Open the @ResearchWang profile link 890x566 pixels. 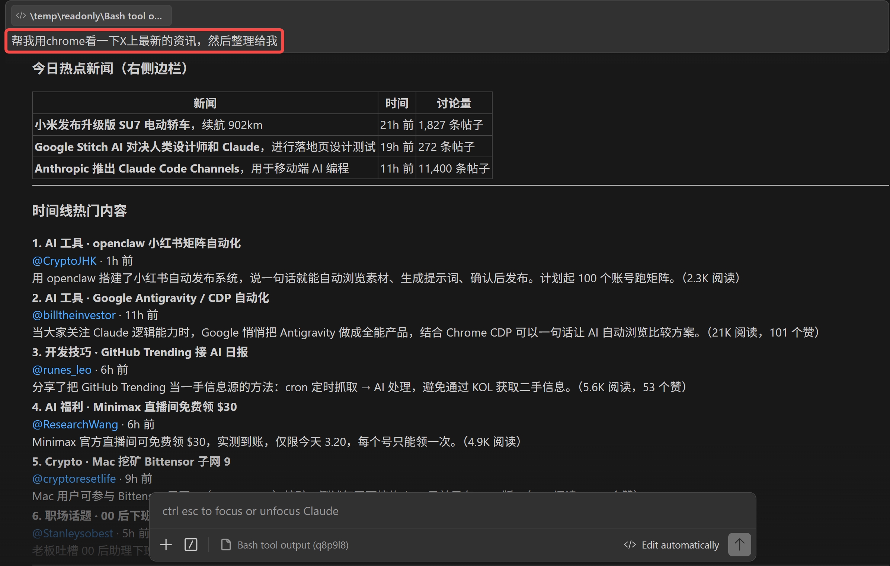point(75,424)
